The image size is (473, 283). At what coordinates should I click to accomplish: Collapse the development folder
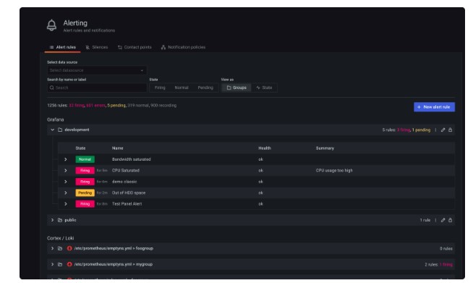click(x=53, y=130)
